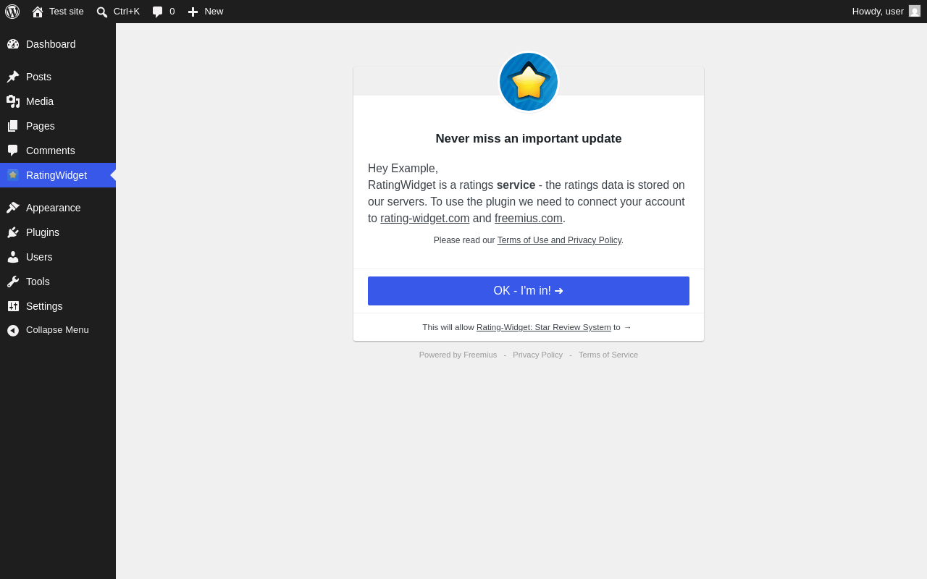This screenshot has width=927, height=579.
Task: Click the Collapse Menu arrow icon
Action: click(13, 330)
